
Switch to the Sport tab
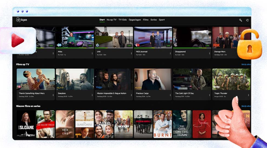click(162, 20)
